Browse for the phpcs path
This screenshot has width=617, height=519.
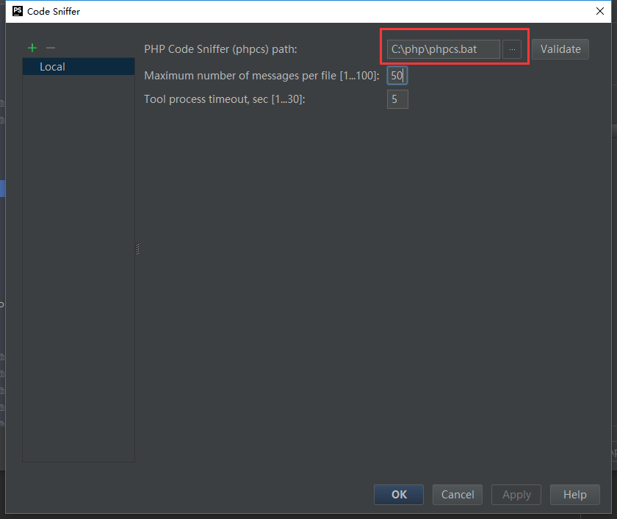click(x=512, y=49)
